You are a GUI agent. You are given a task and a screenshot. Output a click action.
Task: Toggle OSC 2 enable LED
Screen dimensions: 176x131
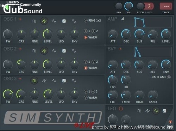click(20, 49)
